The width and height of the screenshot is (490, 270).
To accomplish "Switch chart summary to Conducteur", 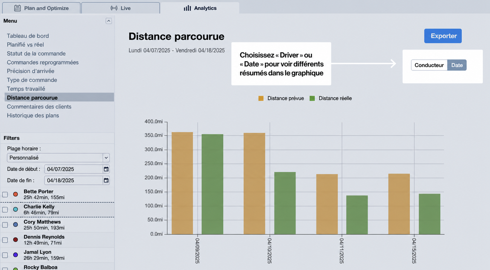I will tap(429, 65).
